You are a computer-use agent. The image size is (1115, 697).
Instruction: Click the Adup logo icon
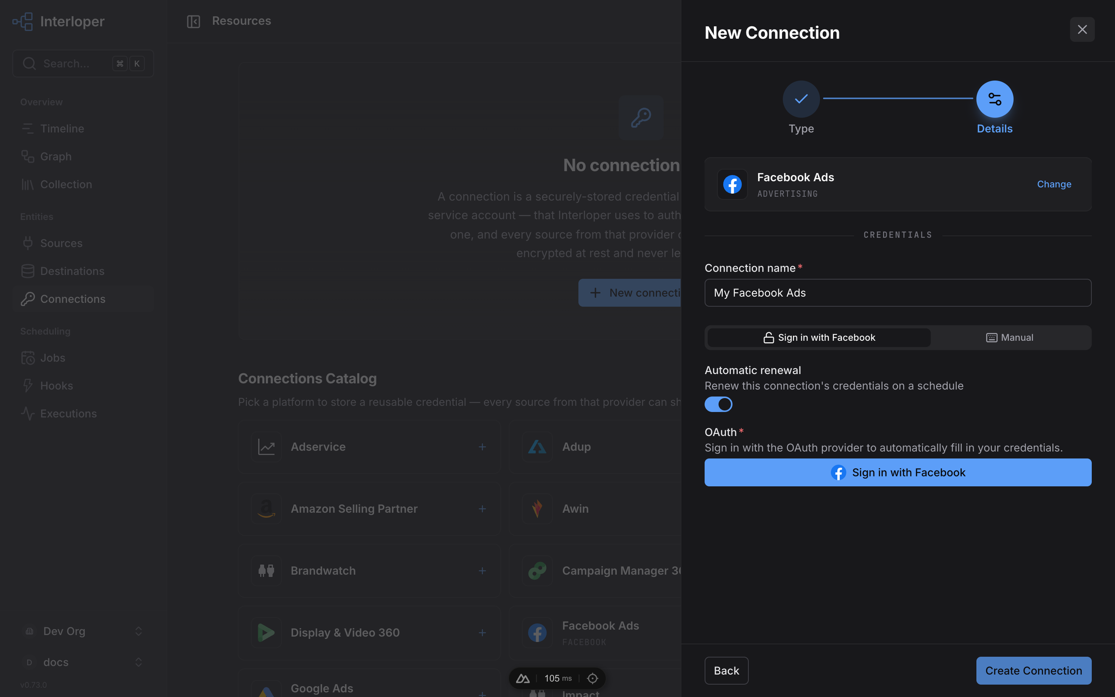click(537, 447)
